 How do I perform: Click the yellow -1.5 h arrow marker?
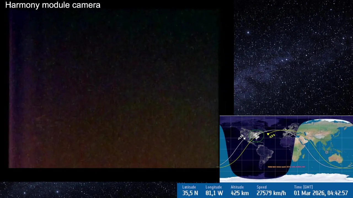(268, 134)
